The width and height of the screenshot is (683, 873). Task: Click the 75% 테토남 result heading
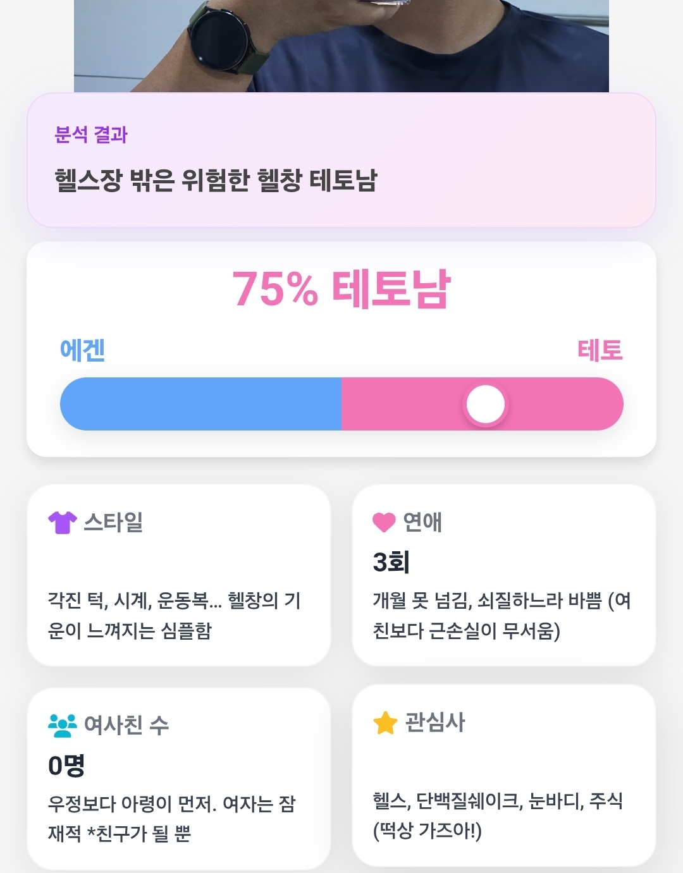(x=341, y=289)
